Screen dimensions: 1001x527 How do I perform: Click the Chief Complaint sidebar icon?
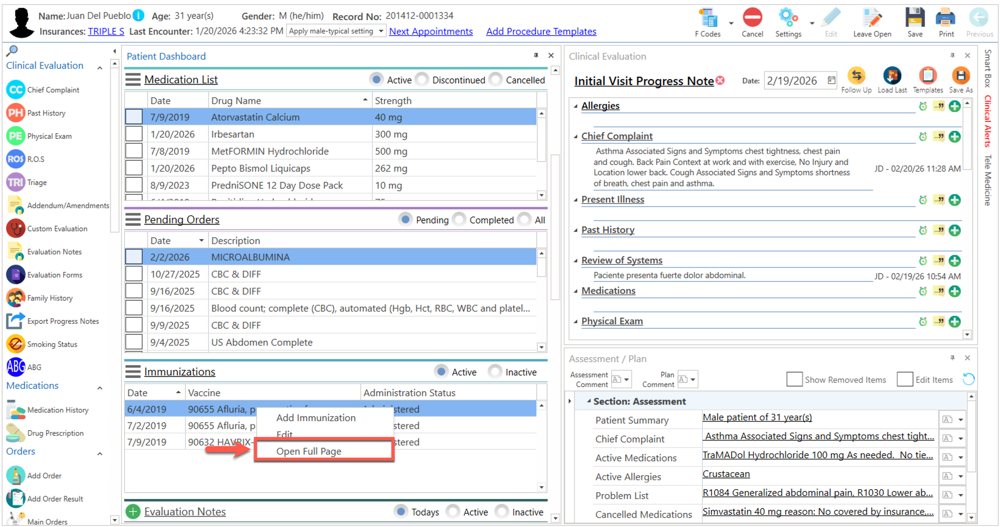16,90
